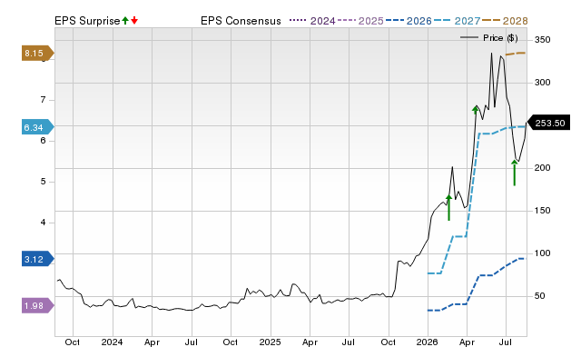Screen dimensions: 581x347
Task: Select the 2028 consensus legend entry
Action: (505, 21)
